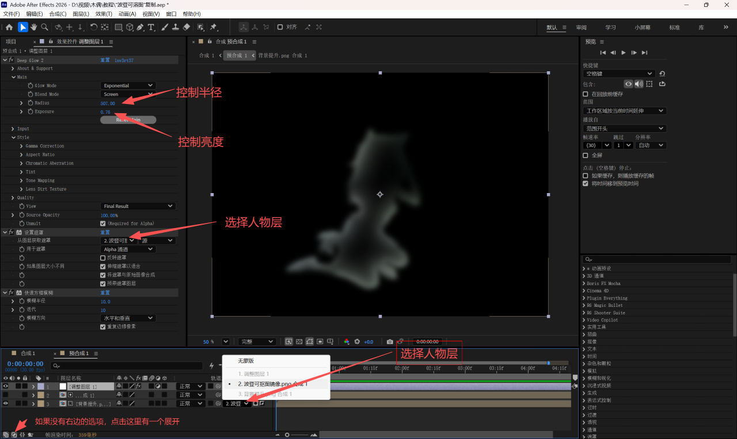
Task: Click 重置 link for 快速方框模糊
Action: (105, 292)
